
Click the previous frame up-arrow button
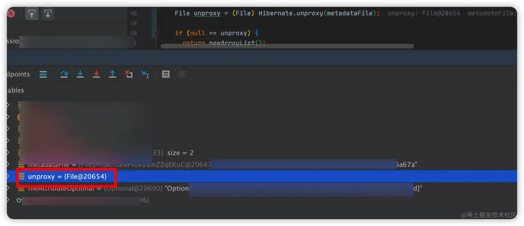[32, 14]
